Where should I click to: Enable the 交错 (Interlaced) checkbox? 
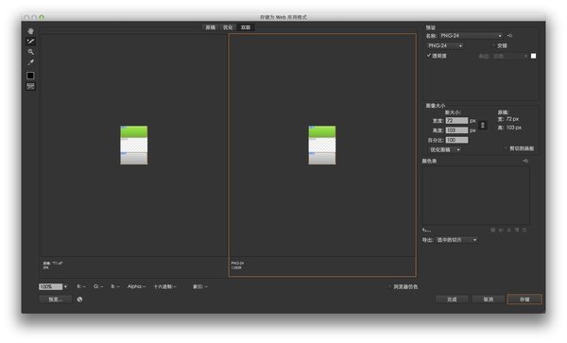pos(493,46)
